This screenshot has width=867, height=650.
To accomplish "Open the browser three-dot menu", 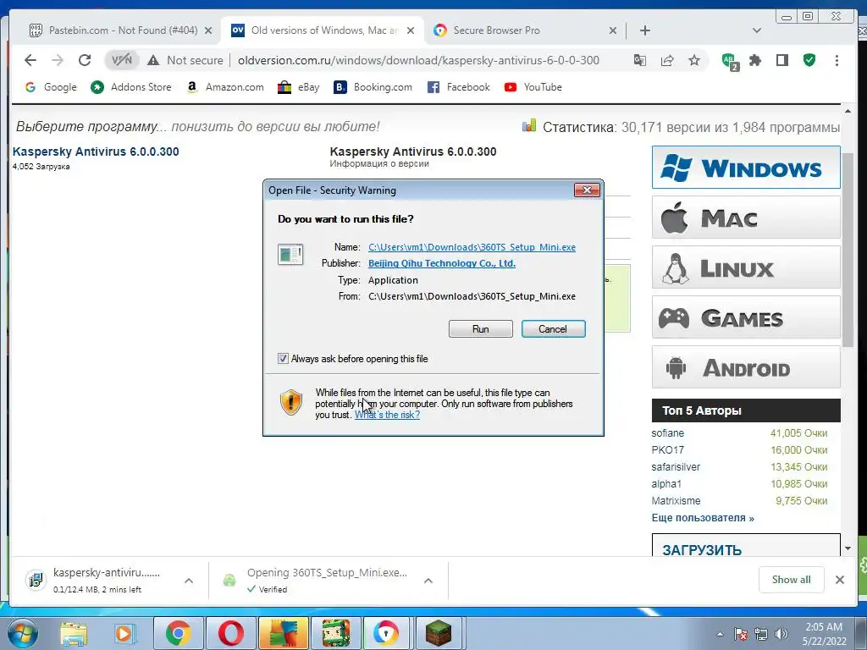I will (837, 60).
